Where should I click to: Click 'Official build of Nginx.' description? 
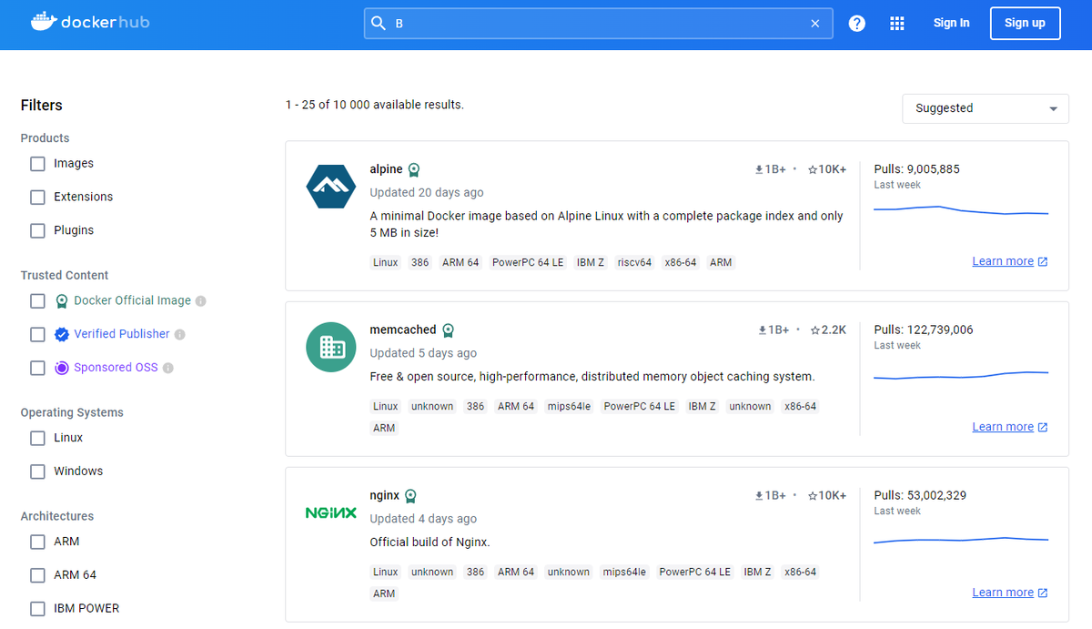tap(430, 543)
